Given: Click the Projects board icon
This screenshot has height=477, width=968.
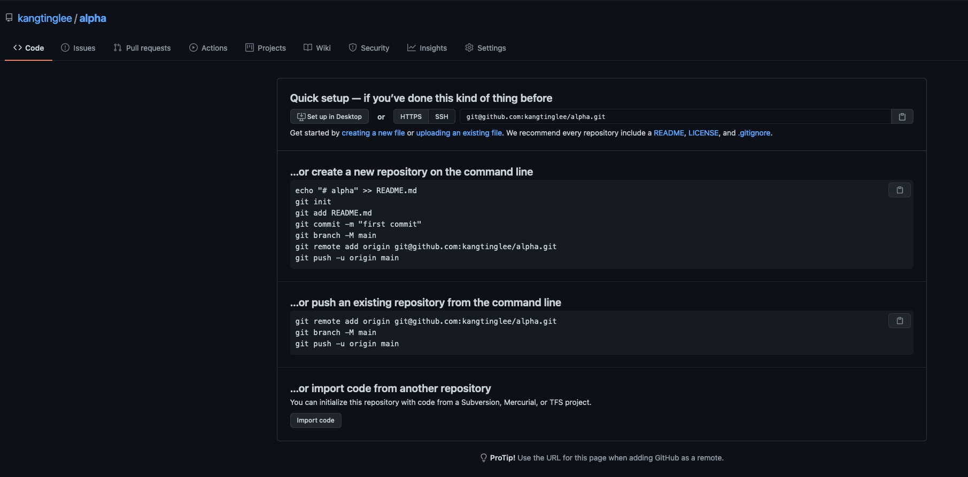Looking at the screenshot, I should coord(250,47).
